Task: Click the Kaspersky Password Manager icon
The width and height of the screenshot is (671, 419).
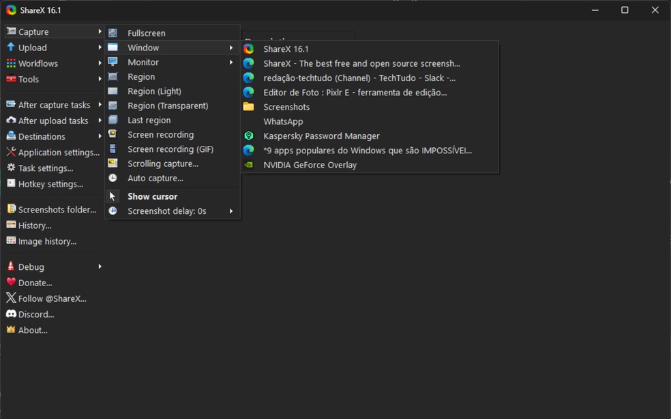Action: coord(249,136)
